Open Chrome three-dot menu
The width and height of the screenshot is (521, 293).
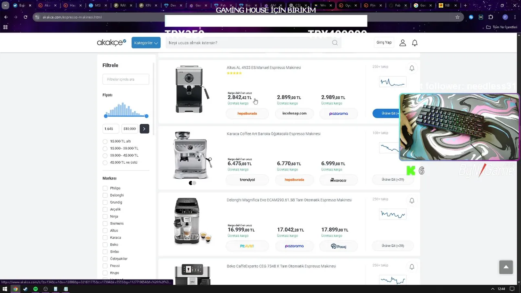515,17
